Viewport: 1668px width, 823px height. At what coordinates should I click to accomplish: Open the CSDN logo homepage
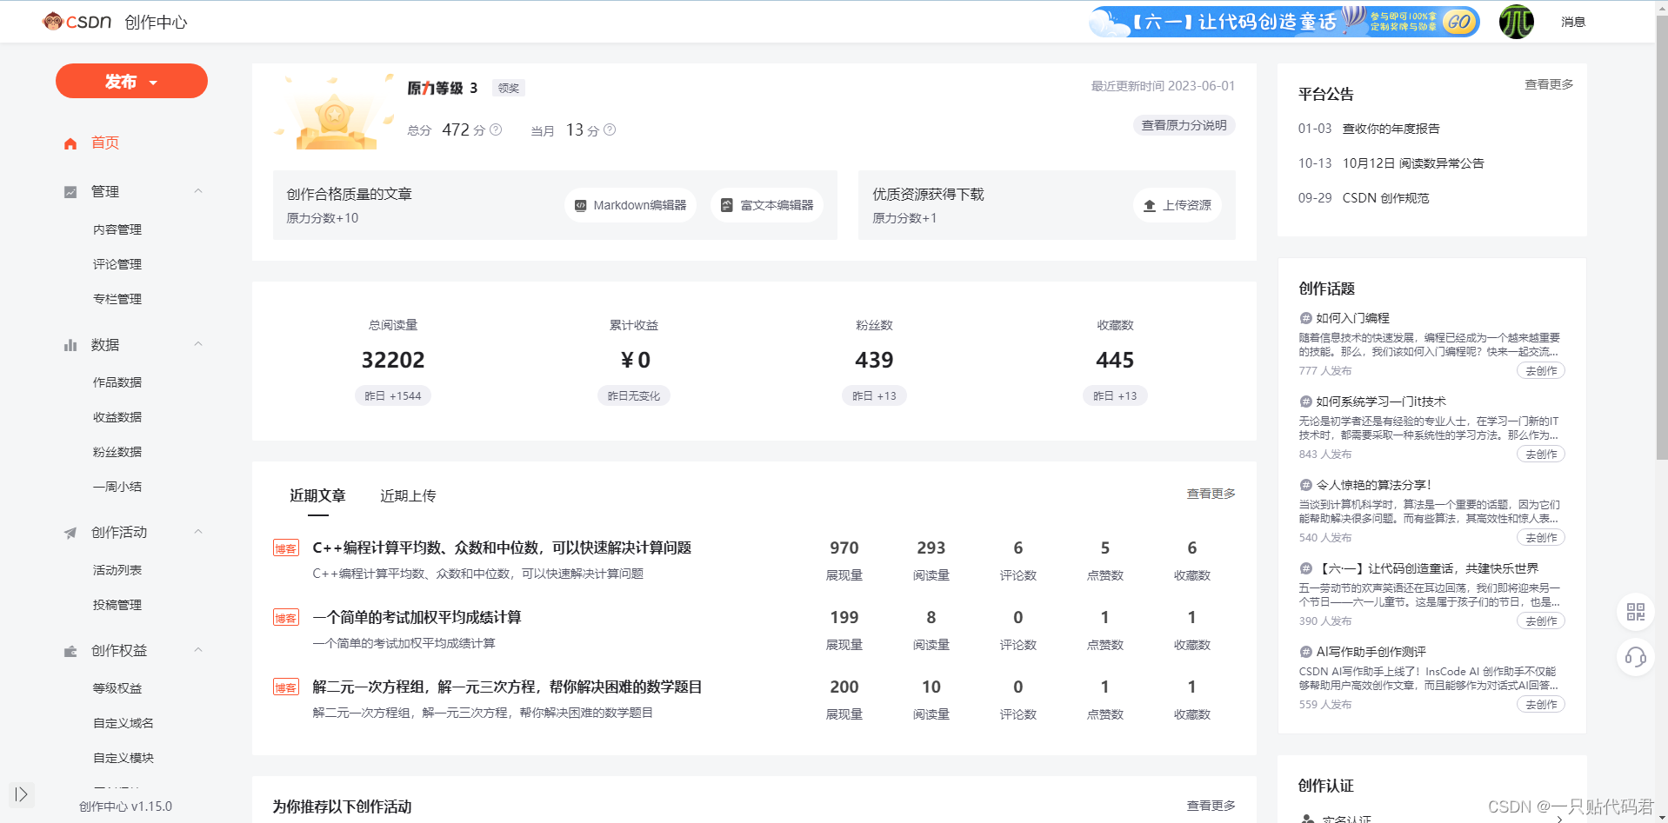77,22
